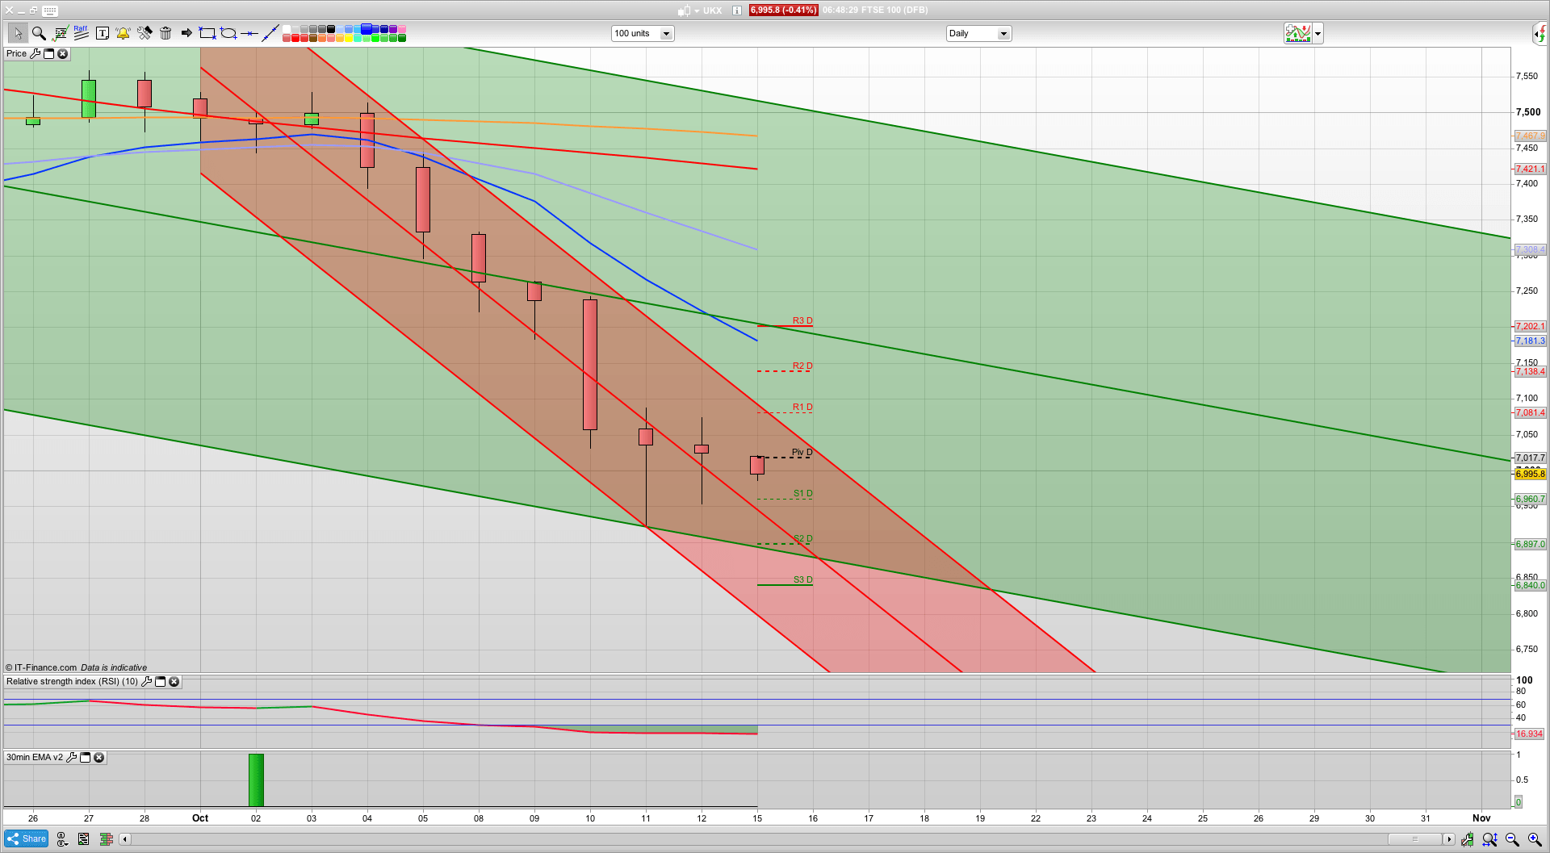
Task: Open the chart style dropdown arrow
Action: click(1318, 34)
